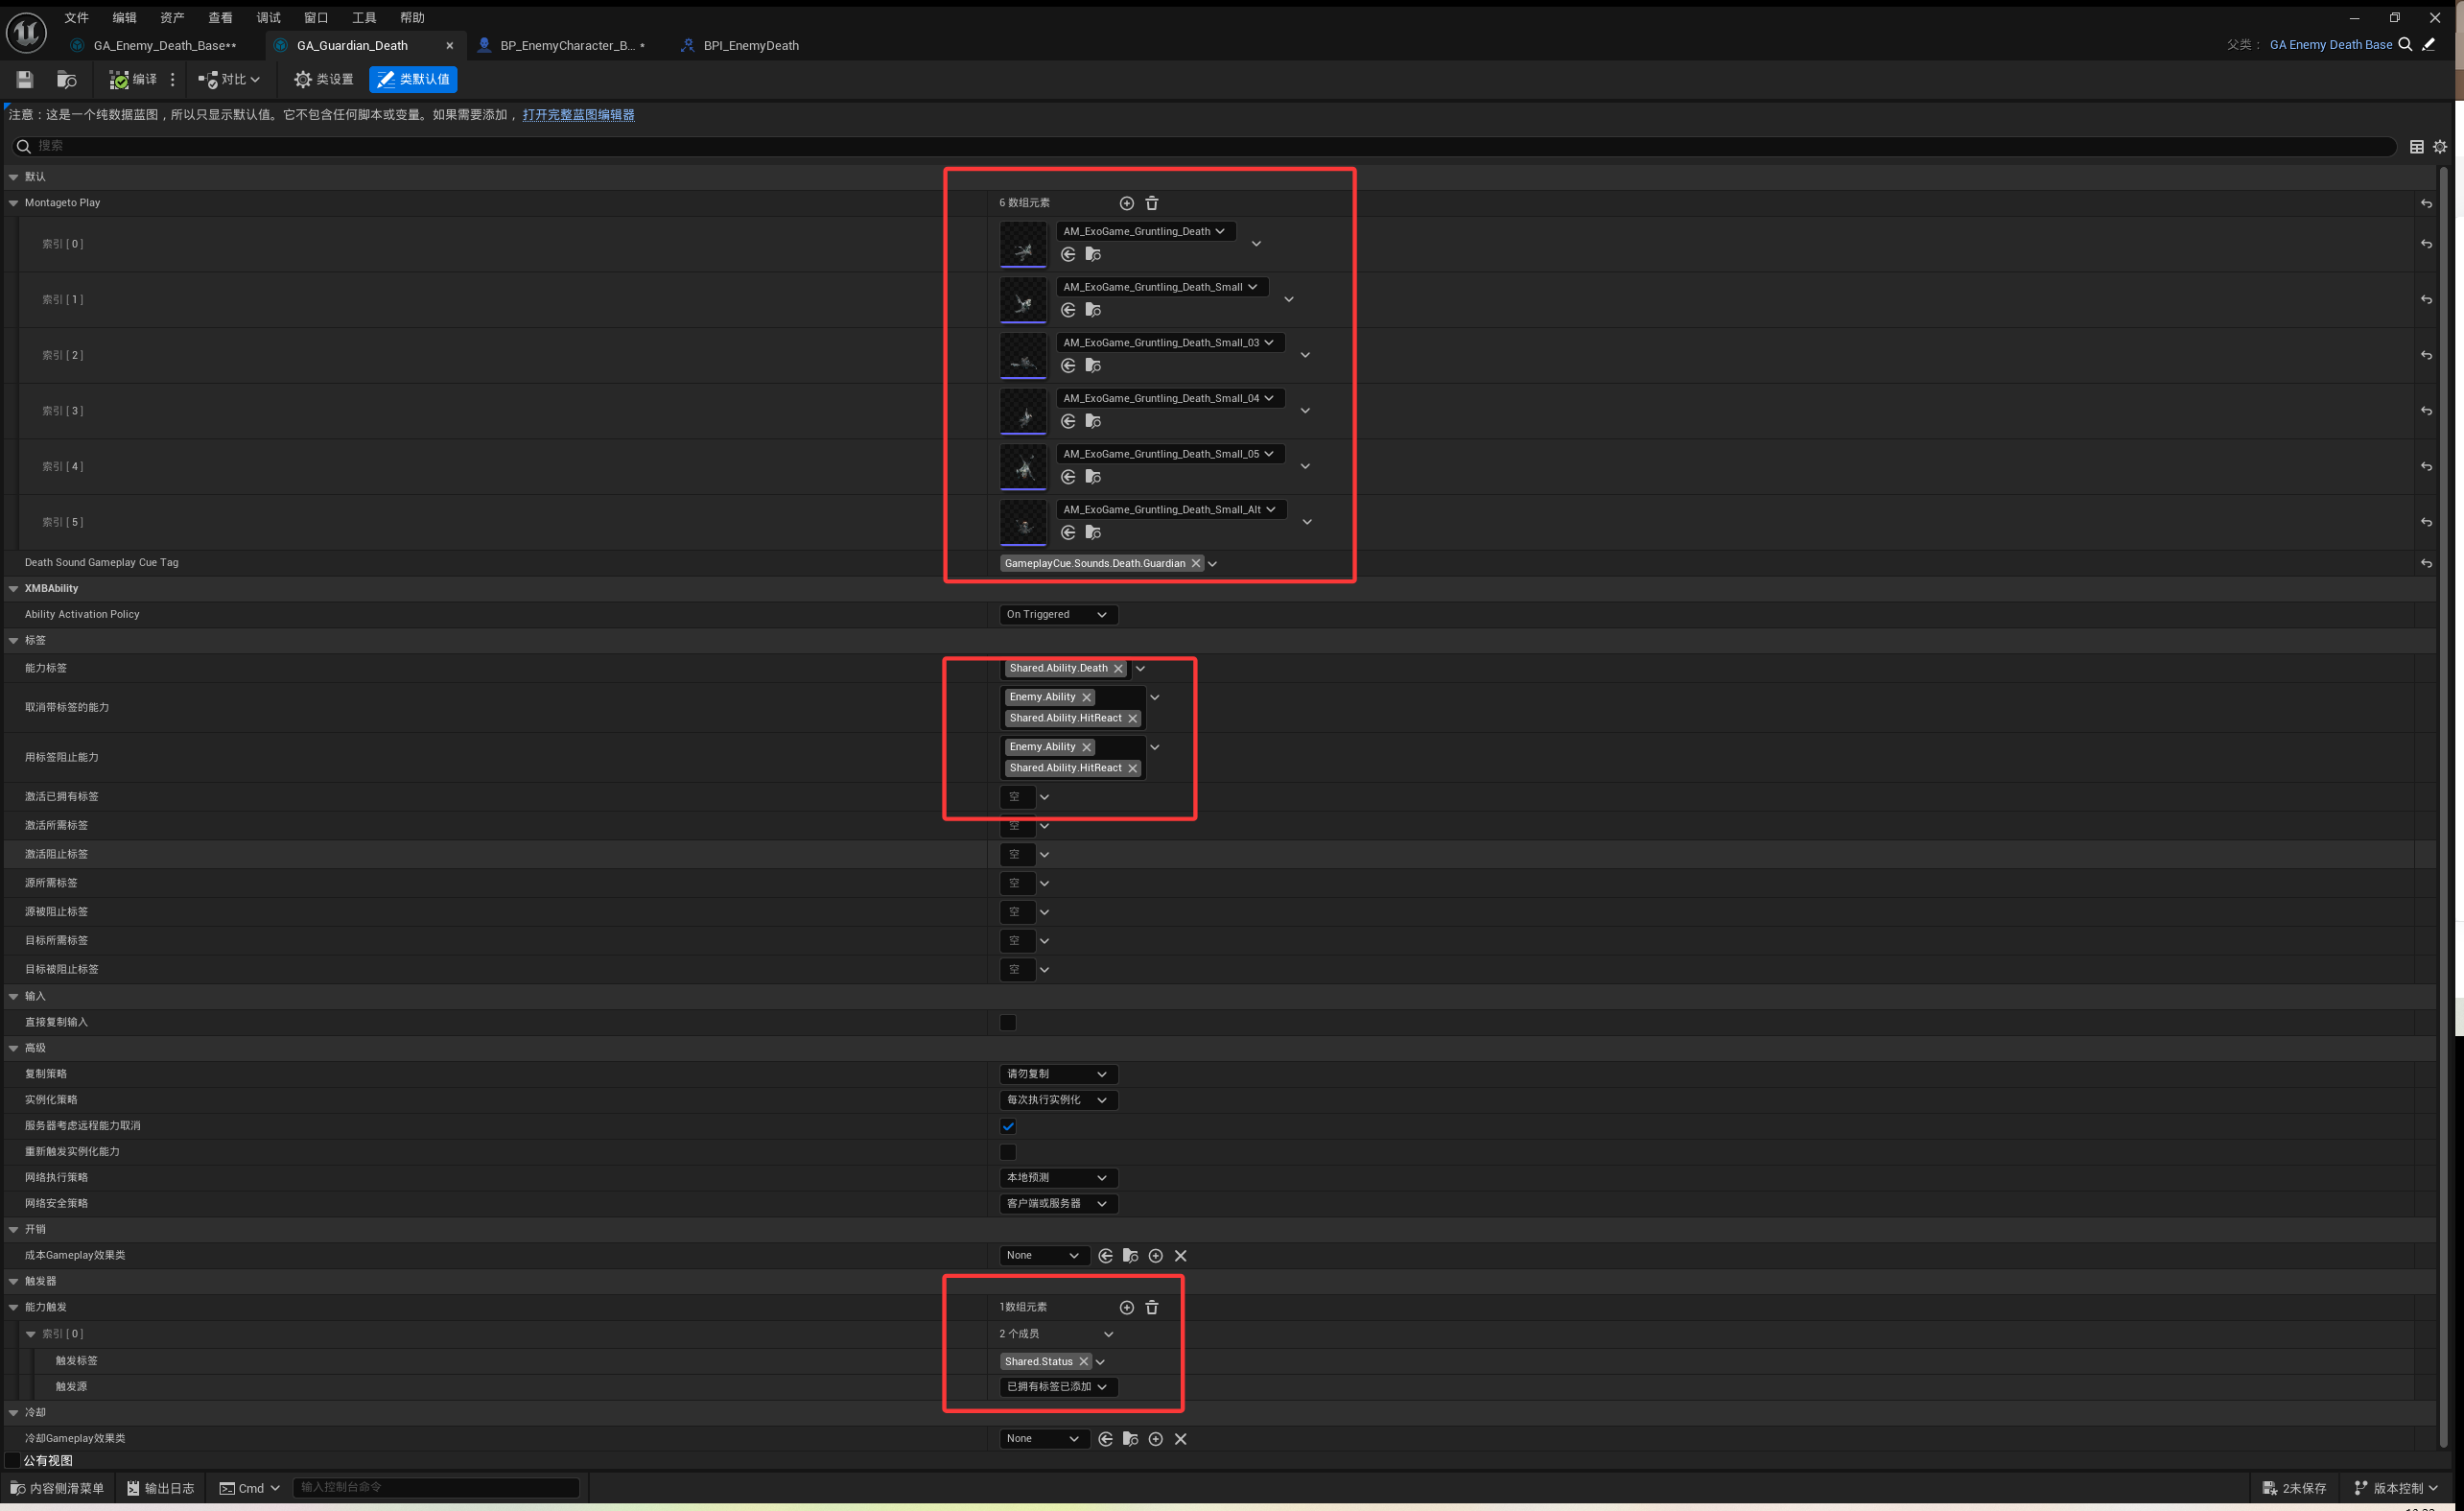Click the 类设置 button
Image resolution: width=2464 pixels, height=1511 pixels.
click(x=323, y=79)
